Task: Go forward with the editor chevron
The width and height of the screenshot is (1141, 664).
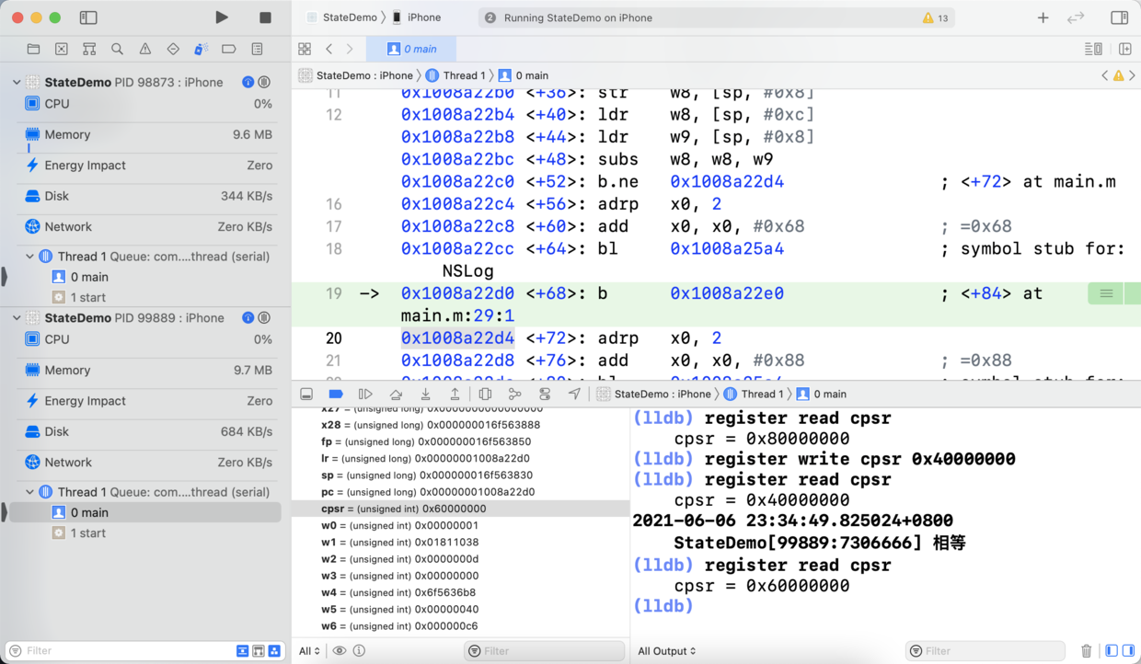Action: click(350, 49)
